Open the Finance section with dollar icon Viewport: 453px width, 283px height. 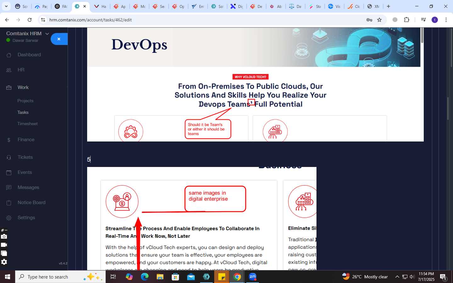[26, 140]
